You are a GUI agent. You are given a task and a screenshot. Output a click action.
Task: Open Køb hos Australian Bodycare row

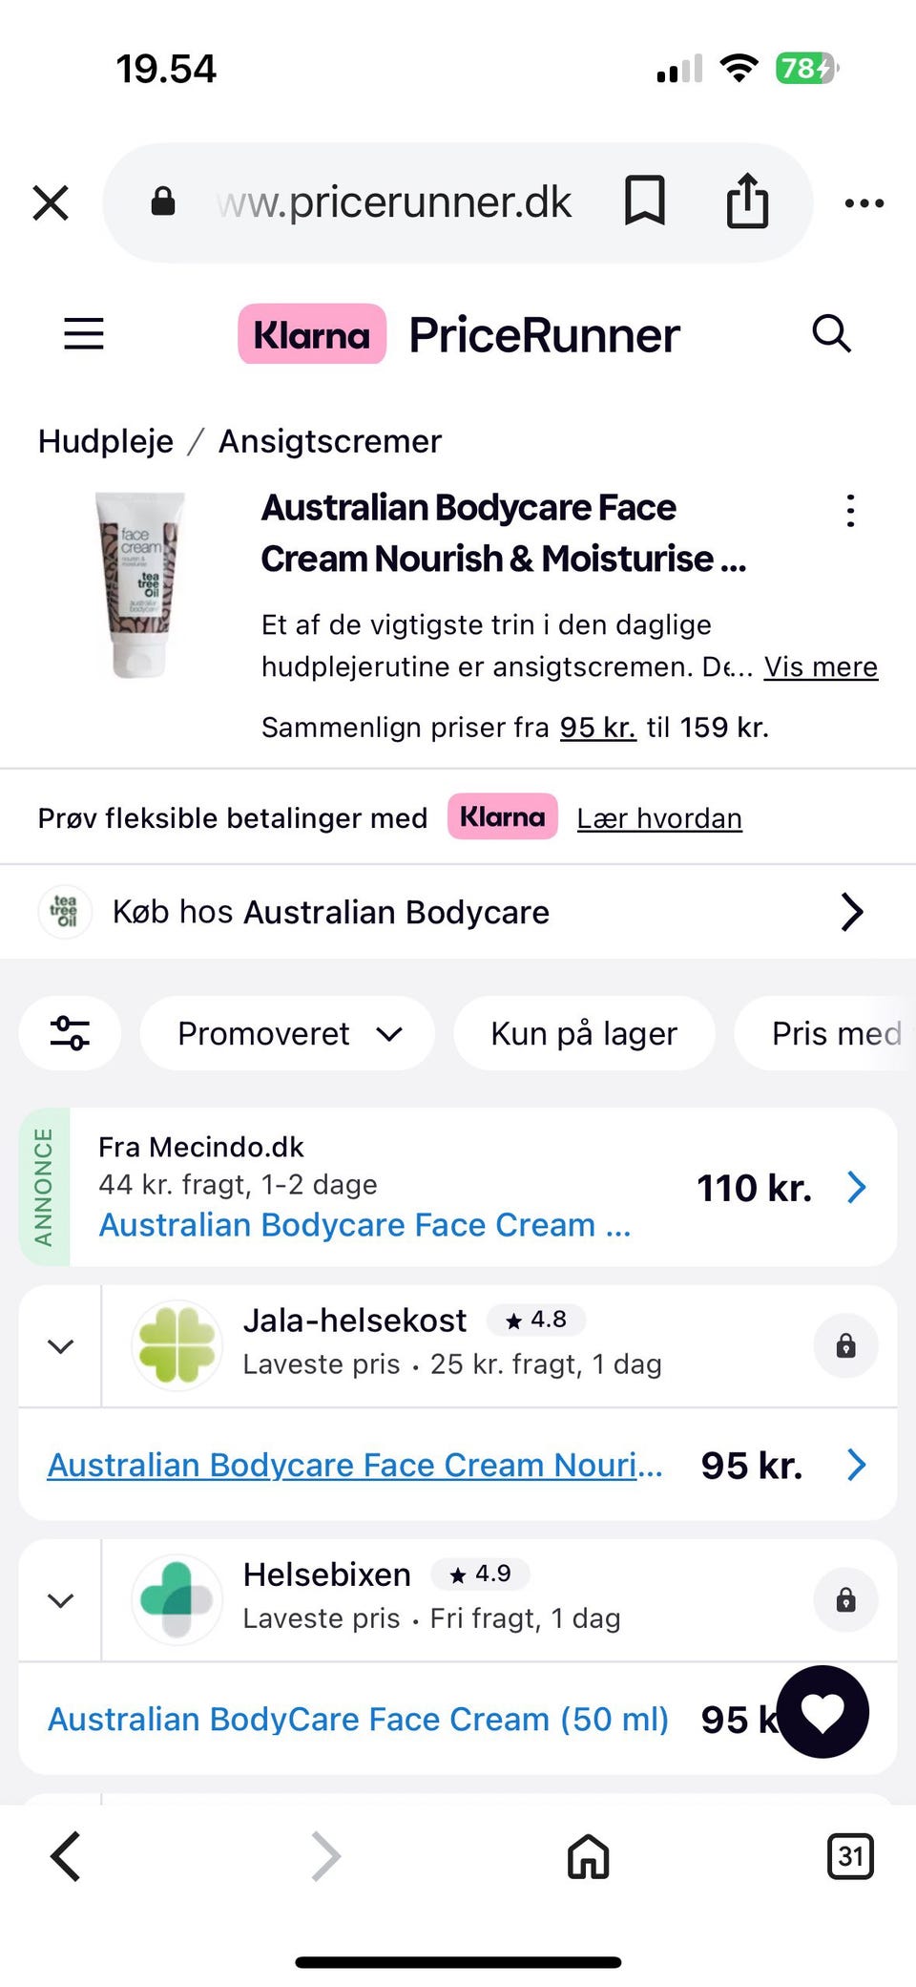pyautogui.click(x=458, y=912)
